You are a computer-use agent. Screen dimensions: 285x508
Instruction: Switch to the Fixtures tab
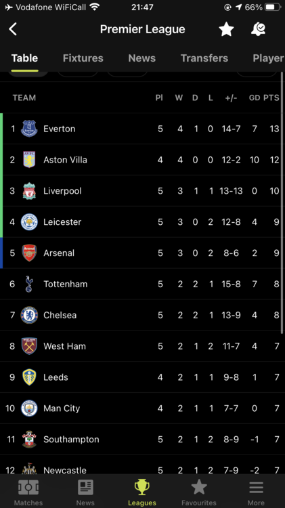[83, 58]
